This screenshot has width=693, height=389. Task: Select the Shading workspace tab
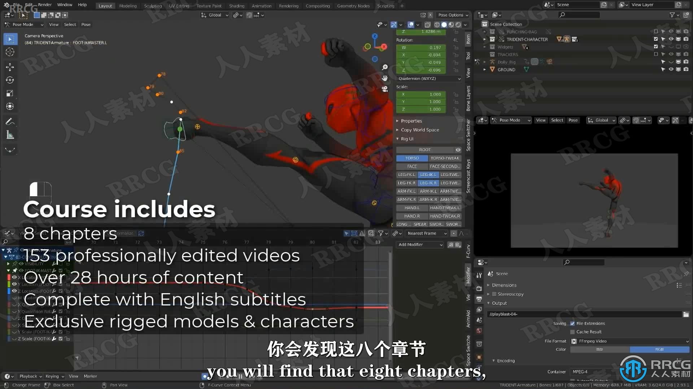tap(236, 5)
